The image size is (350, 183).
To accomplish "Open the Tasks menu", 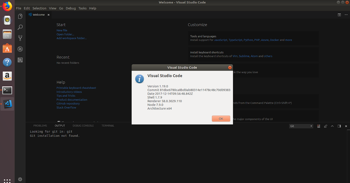I will click(83, 8).
